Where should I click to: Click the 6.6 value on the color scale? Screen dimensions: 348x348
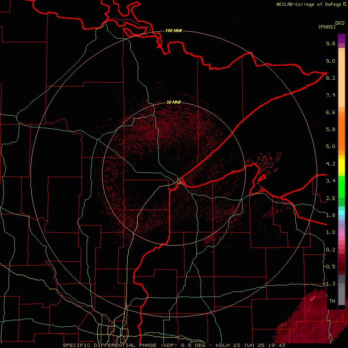(x=331, y=112)
